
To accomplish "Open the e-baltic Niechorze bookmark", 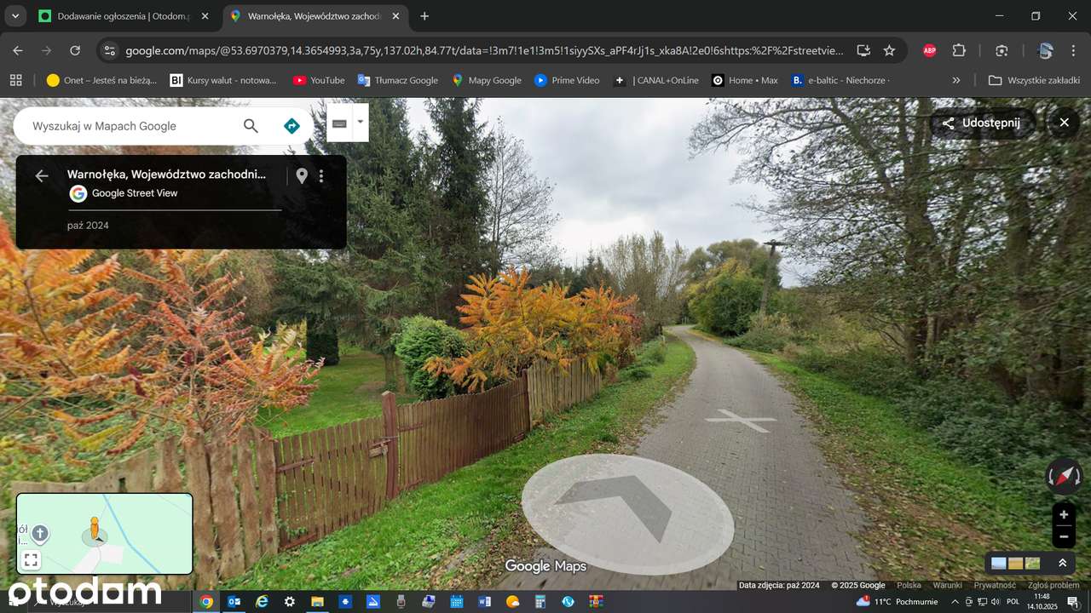I will (x=840, y=80).
